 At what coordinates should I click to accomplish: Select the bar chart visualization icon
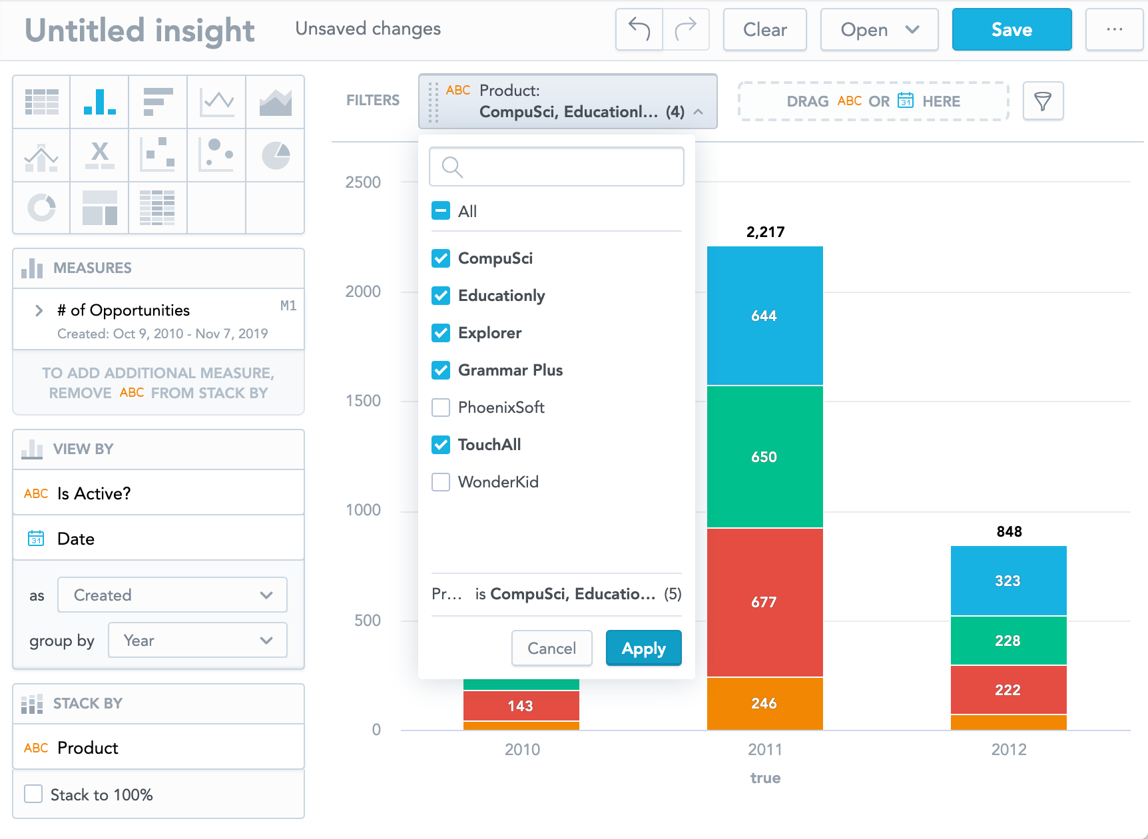point(158,102)
